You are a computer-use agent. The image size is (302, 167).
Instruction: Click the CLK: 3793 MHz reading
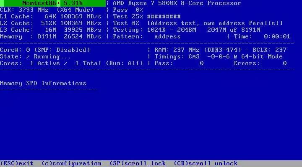click(24, 10)
